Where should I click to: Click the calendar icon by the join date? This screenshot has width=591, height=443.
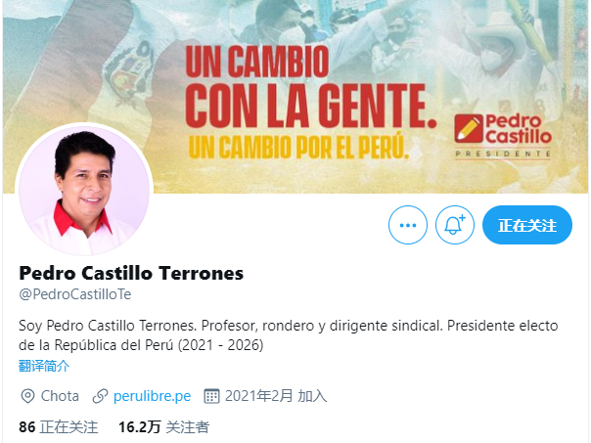click(211, 396)
